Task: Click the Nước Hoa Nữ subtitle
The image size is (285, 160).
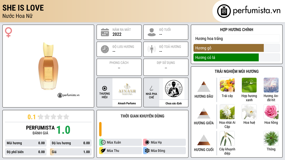Action: tap(18, 16)
